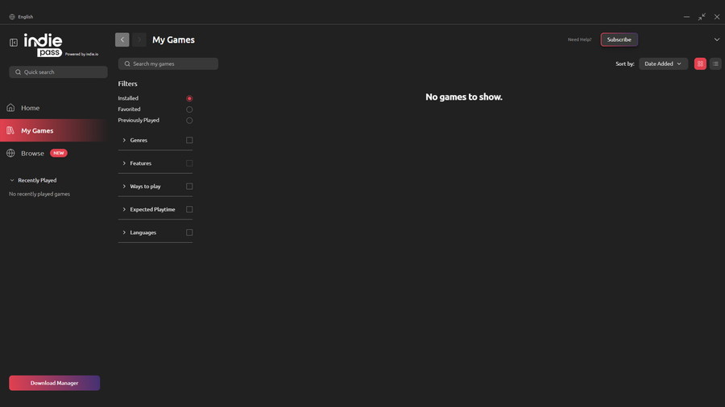The image size is (725, 407).
Task: Select the Favorited filter option
Action: tap(189, 109)
